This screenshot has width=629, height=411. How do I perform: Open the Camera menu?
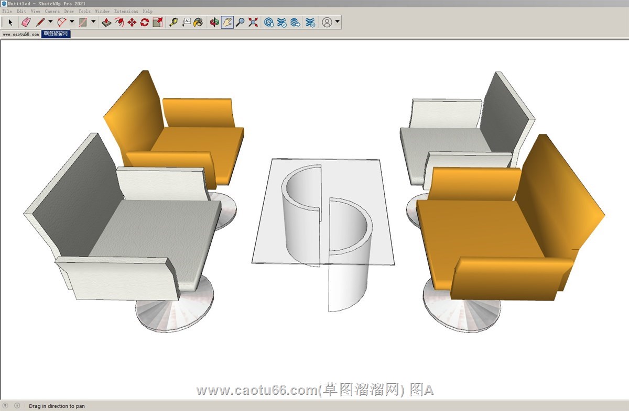[52, 11]
